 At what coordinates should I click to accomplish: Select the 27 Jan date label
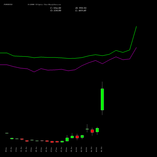[x=56, y=149]
